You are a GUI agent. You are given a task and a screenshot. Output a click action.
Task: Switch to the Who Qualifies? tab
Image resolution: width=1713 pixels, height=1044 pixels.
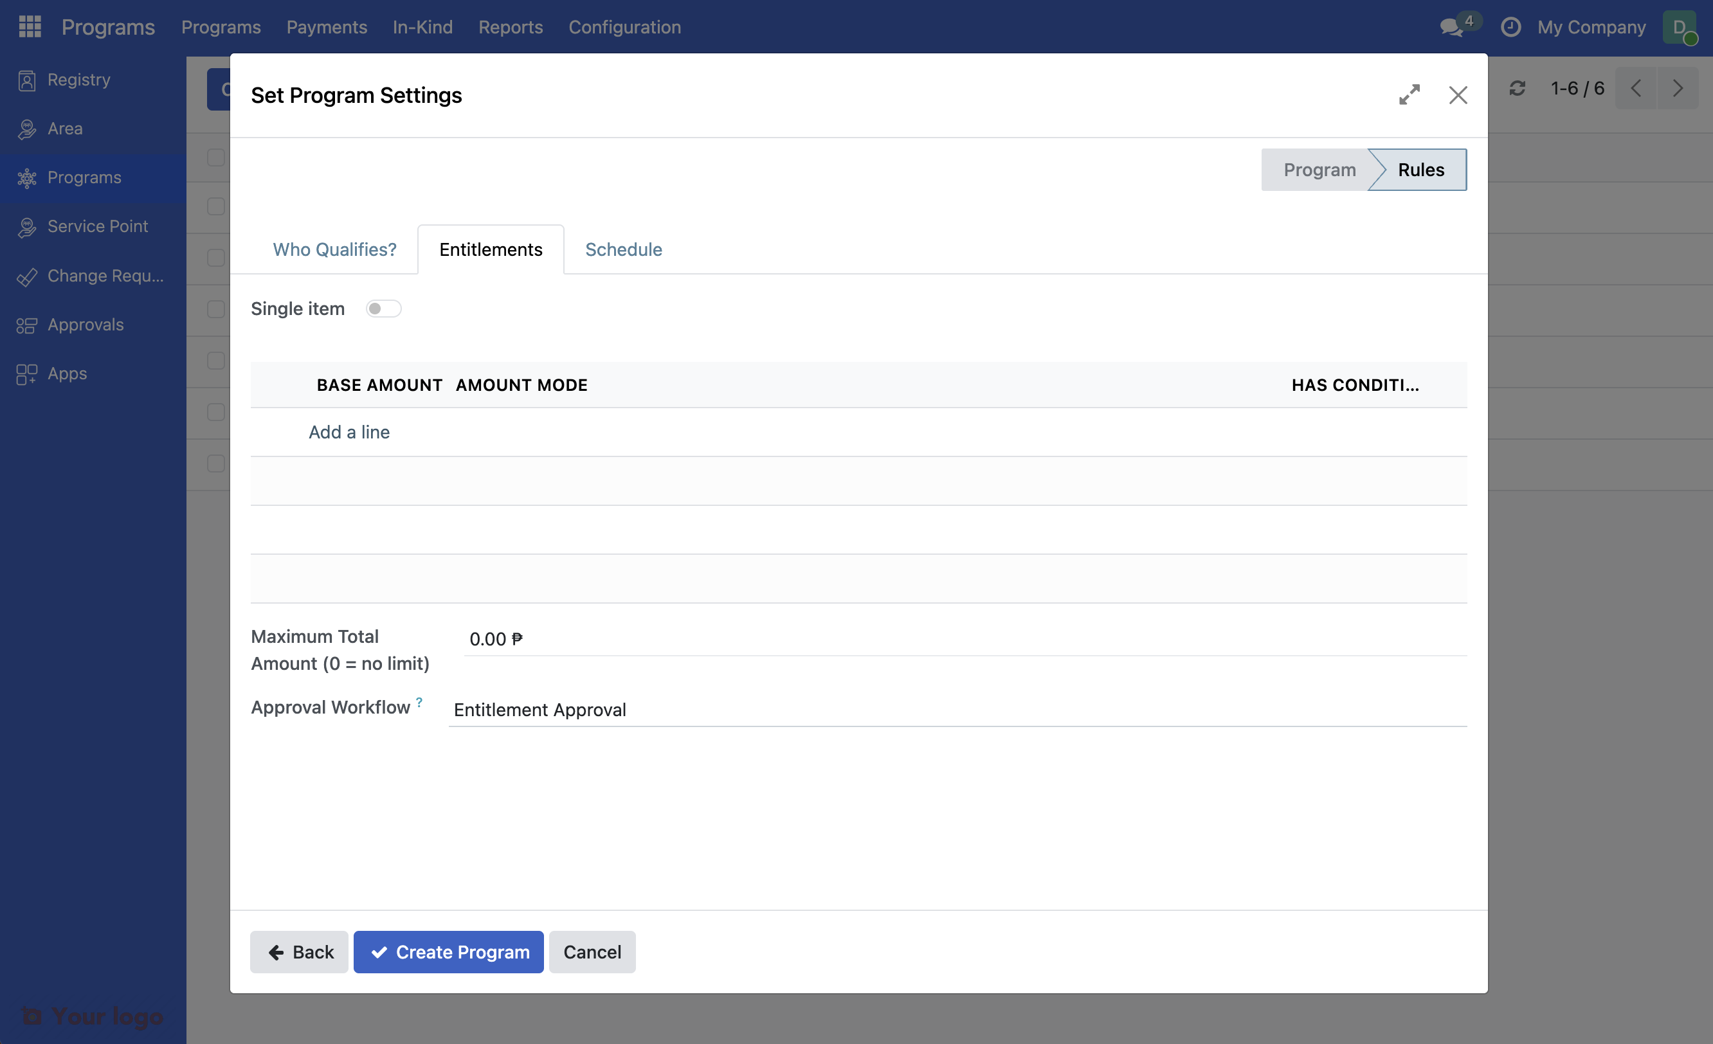(334, 249)
